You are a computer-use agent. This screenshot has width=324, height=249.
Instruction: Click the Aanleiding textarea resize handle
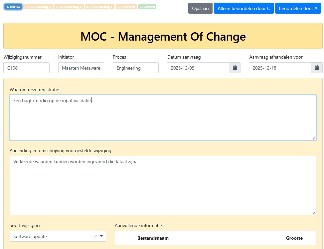click(x=314, y=213)
